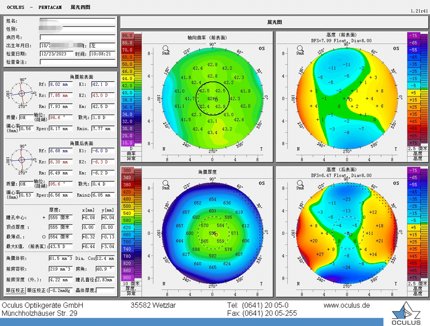
Task: Click anterior chamber volume 219 mm^3
Action: (x=61, y=269)
